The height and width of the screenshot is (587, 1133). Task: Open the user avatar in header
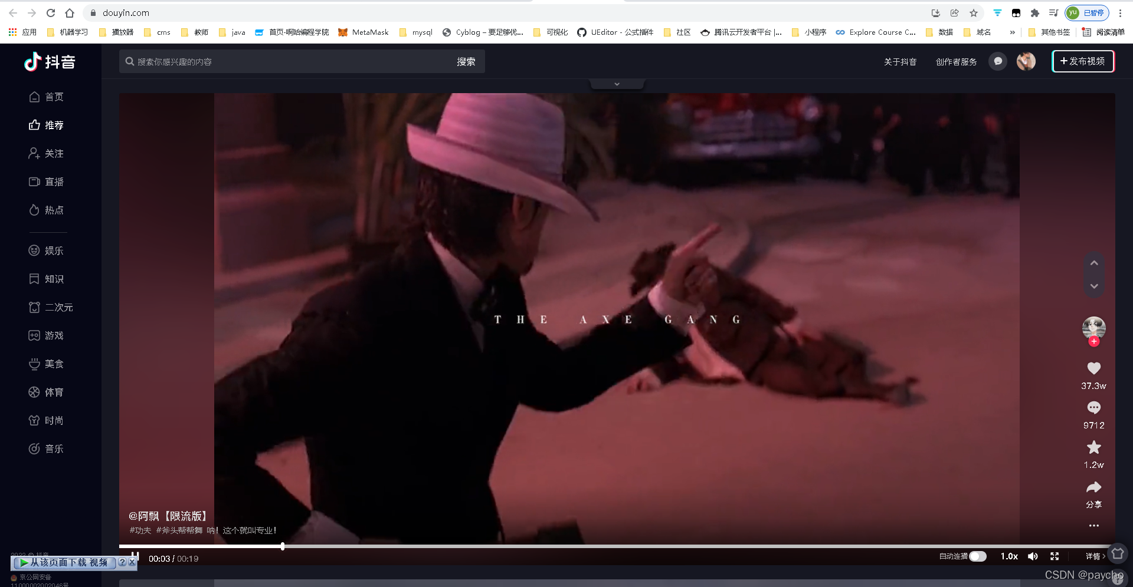(x=1026, y=61)
